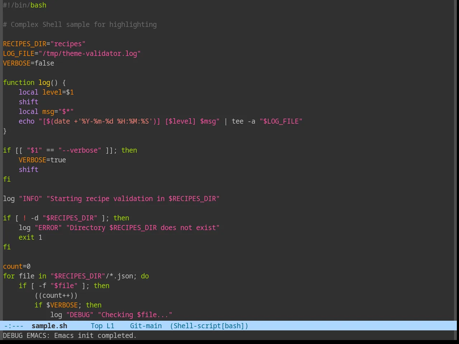
Task: Click the "Checking $file..." string
Action: click(135, 315)
